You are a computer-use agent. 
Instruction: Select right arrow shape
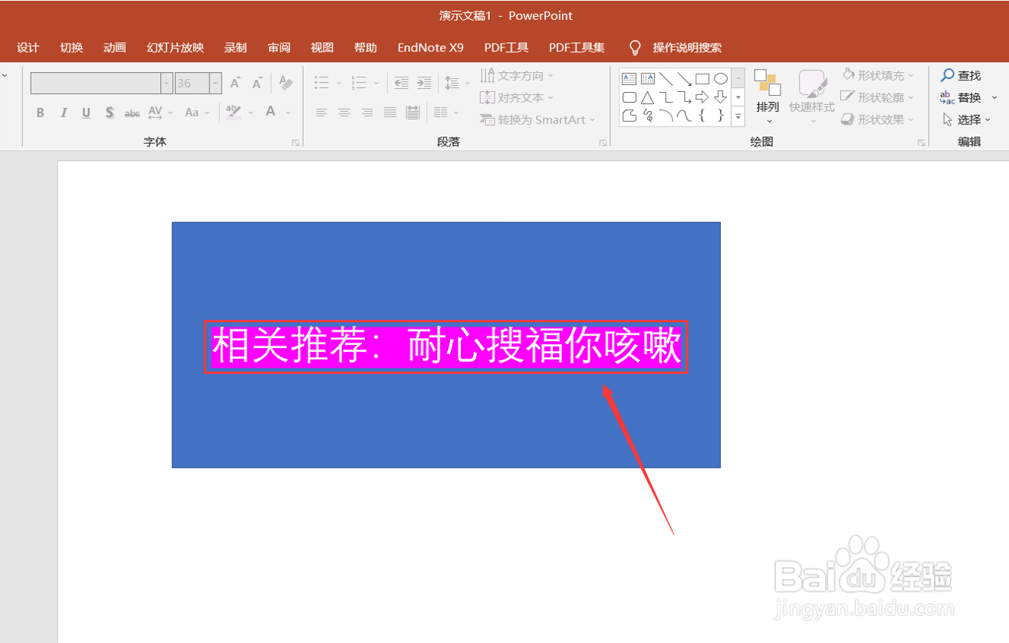tap(702, 97)
